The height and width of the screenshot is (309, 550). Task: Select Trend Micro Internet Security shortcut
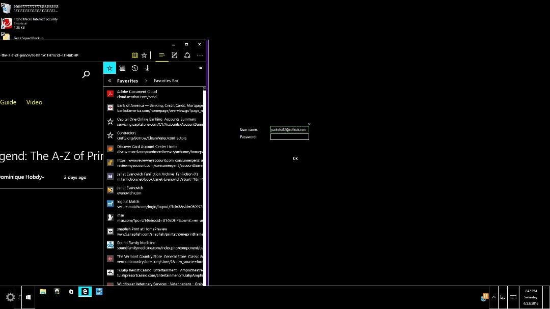point(30,23)
